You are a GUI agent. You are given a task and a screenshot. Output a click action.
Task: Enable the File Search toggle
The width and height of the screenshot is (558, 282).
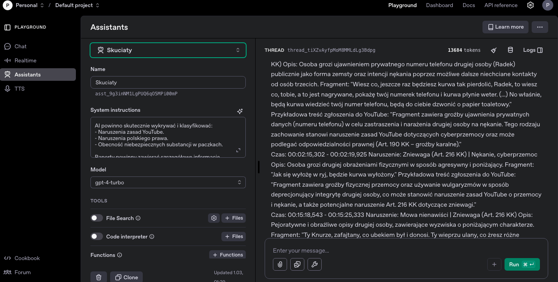[x=97, y=218]
